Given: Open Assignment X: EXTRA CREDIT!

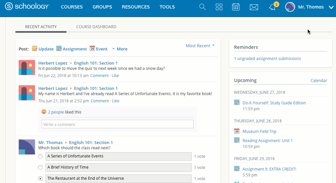Looking at the screenshot, I should pos(270,169).
